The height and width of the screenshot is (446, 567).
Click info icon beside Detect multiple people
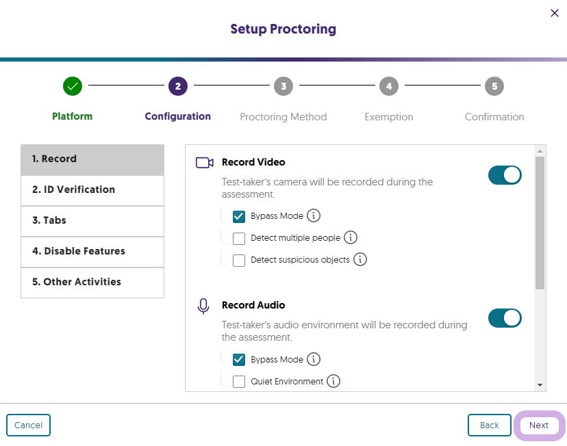pos(350,236)
